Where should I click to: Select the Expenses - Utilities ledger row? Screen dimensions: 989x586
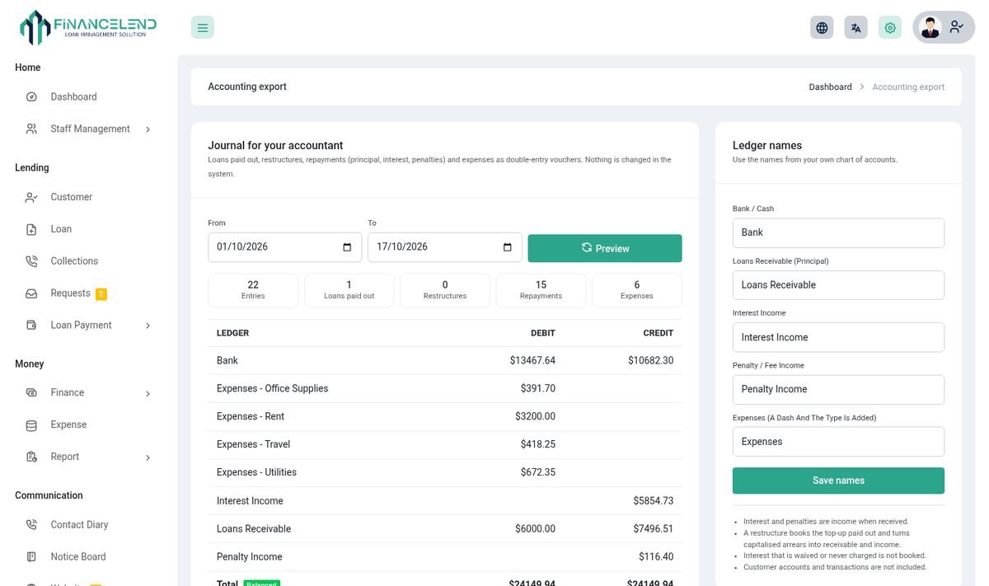445,472
